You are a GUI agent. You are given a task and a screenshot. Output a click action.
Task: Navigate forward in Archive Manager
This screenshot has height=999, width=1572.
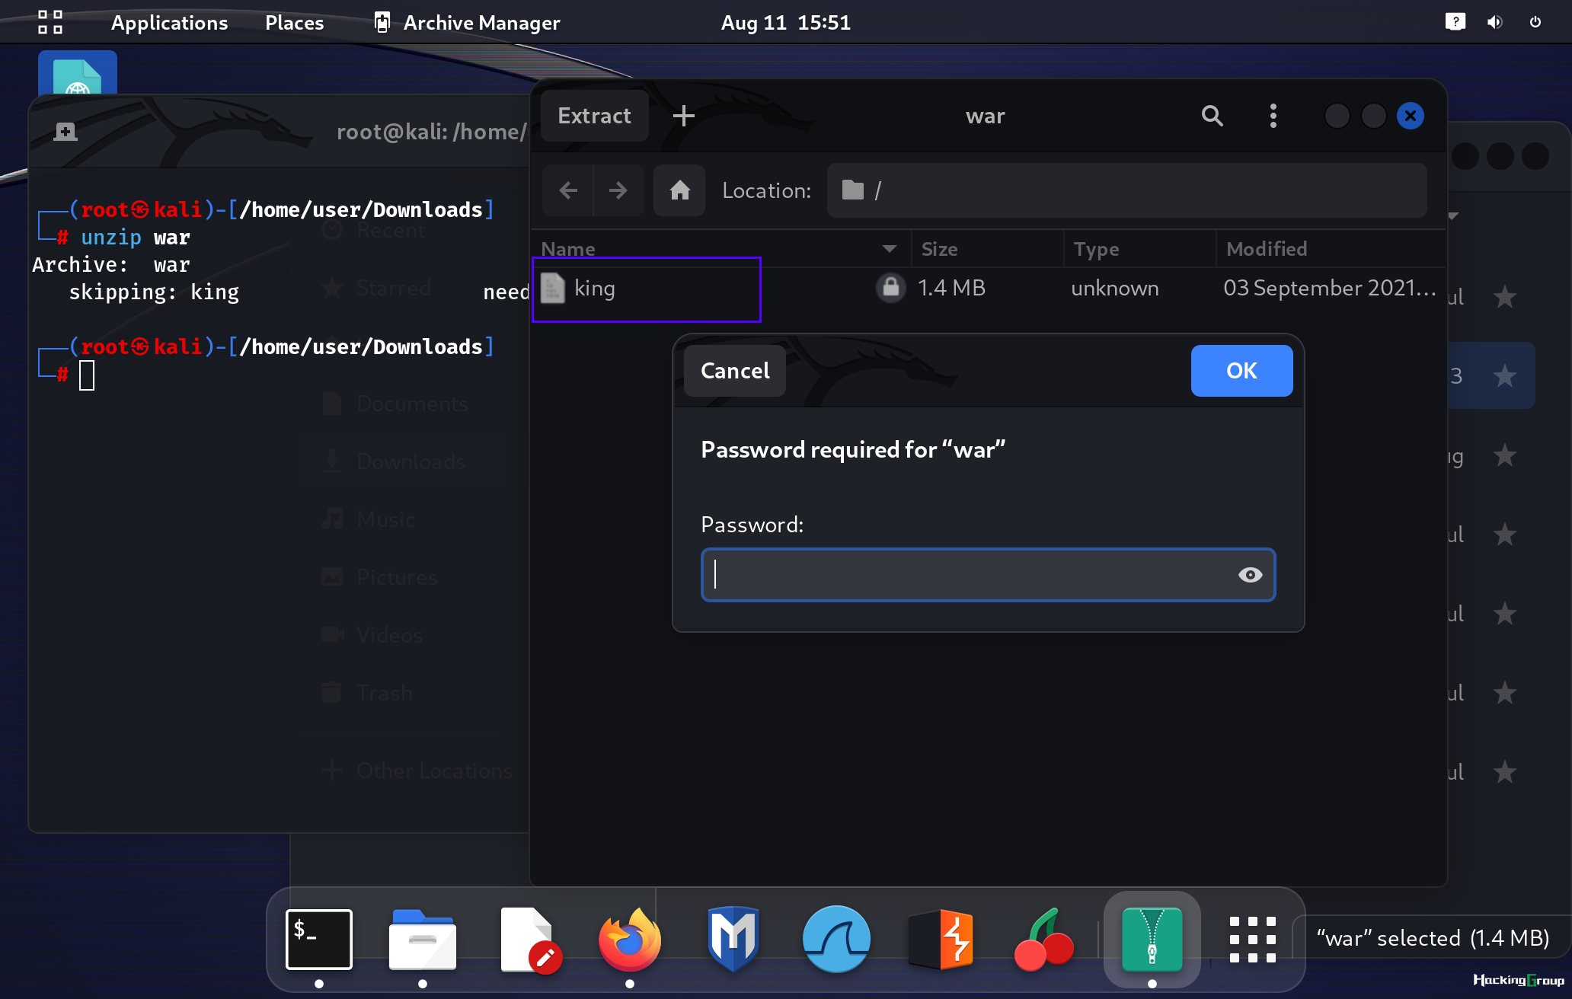(x=616, y=189)
